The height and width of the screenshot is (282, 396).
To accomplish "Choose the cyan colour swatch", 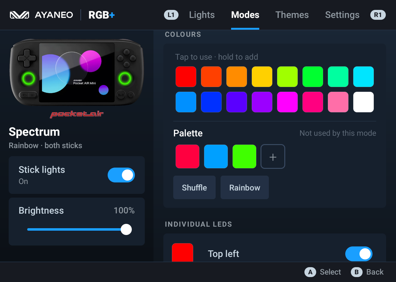I will click(364, 77).
